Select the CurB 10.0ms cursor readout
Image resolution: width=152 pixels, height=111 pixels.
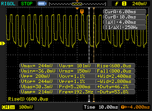(125, 17)
